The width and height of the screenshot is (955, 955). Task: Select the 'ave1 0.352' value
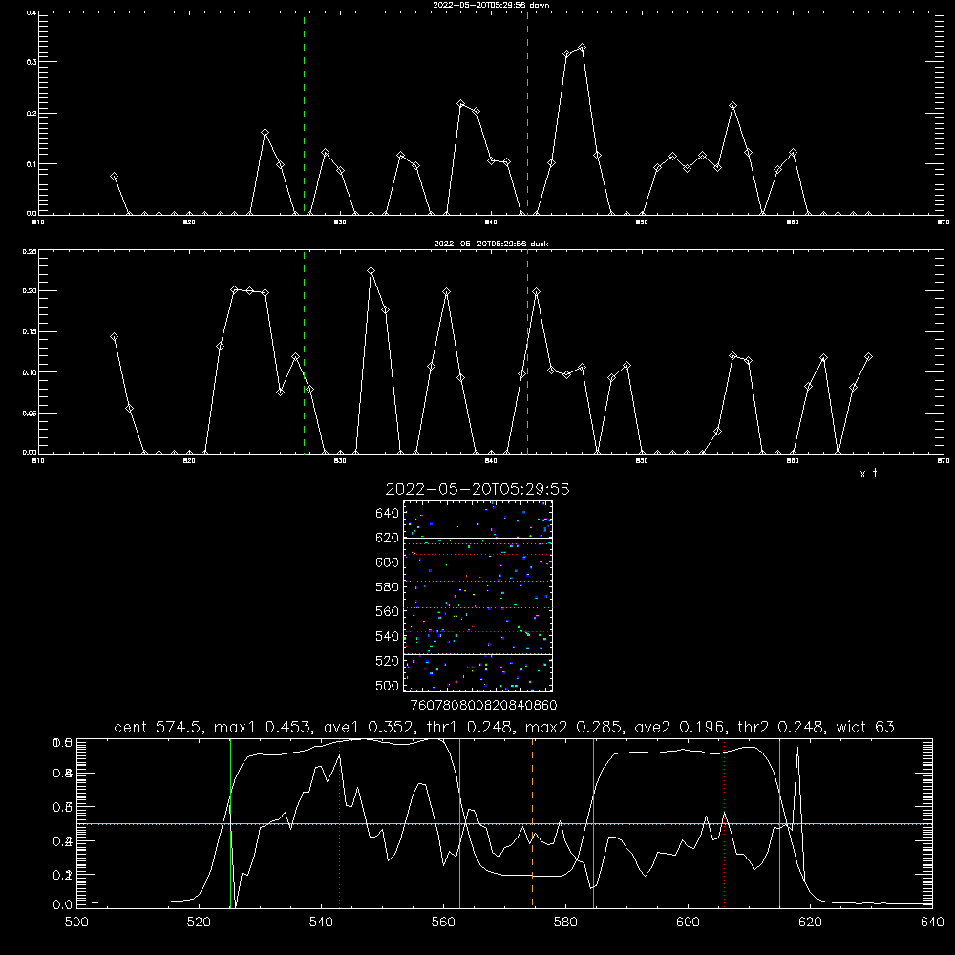[370, 727]
